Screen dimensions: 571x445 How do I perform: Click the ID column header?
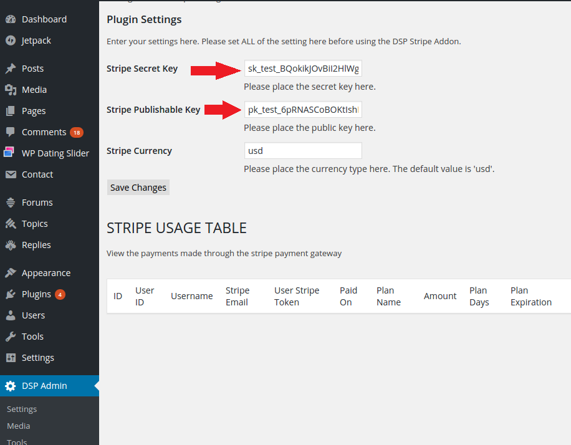118,296
